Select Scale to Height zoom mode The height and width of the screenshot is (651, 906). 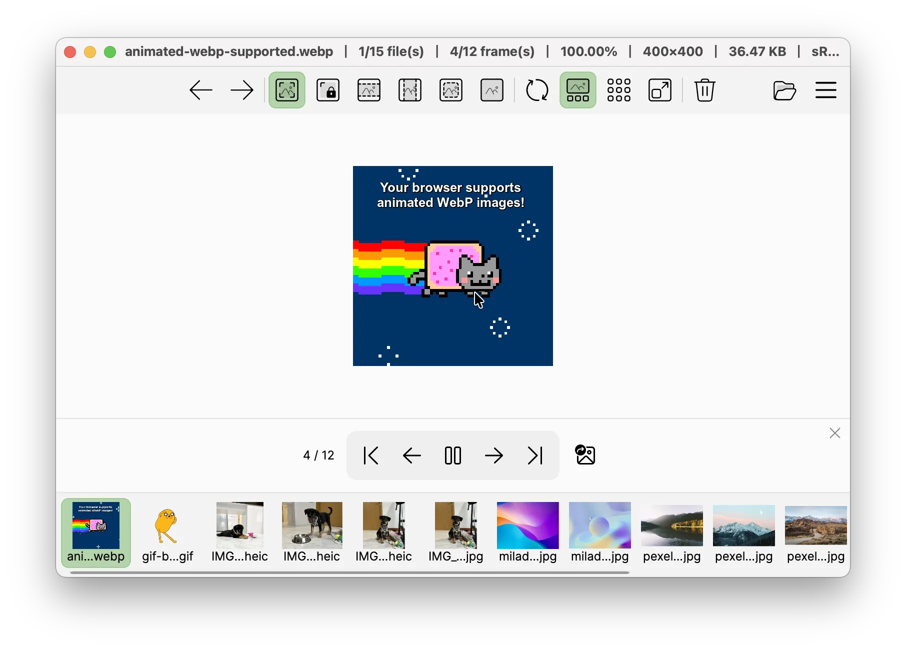(x=410, y=90)
